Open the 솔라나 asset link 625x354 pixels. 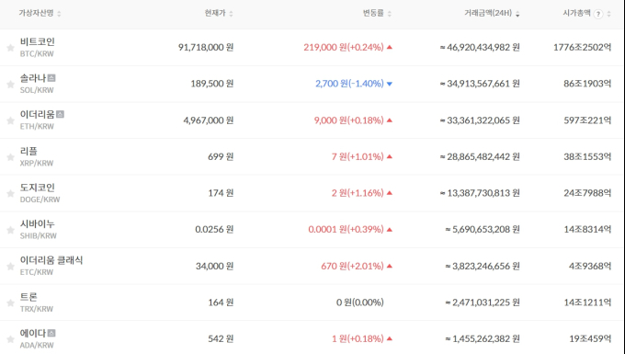(x=33, y=78)
